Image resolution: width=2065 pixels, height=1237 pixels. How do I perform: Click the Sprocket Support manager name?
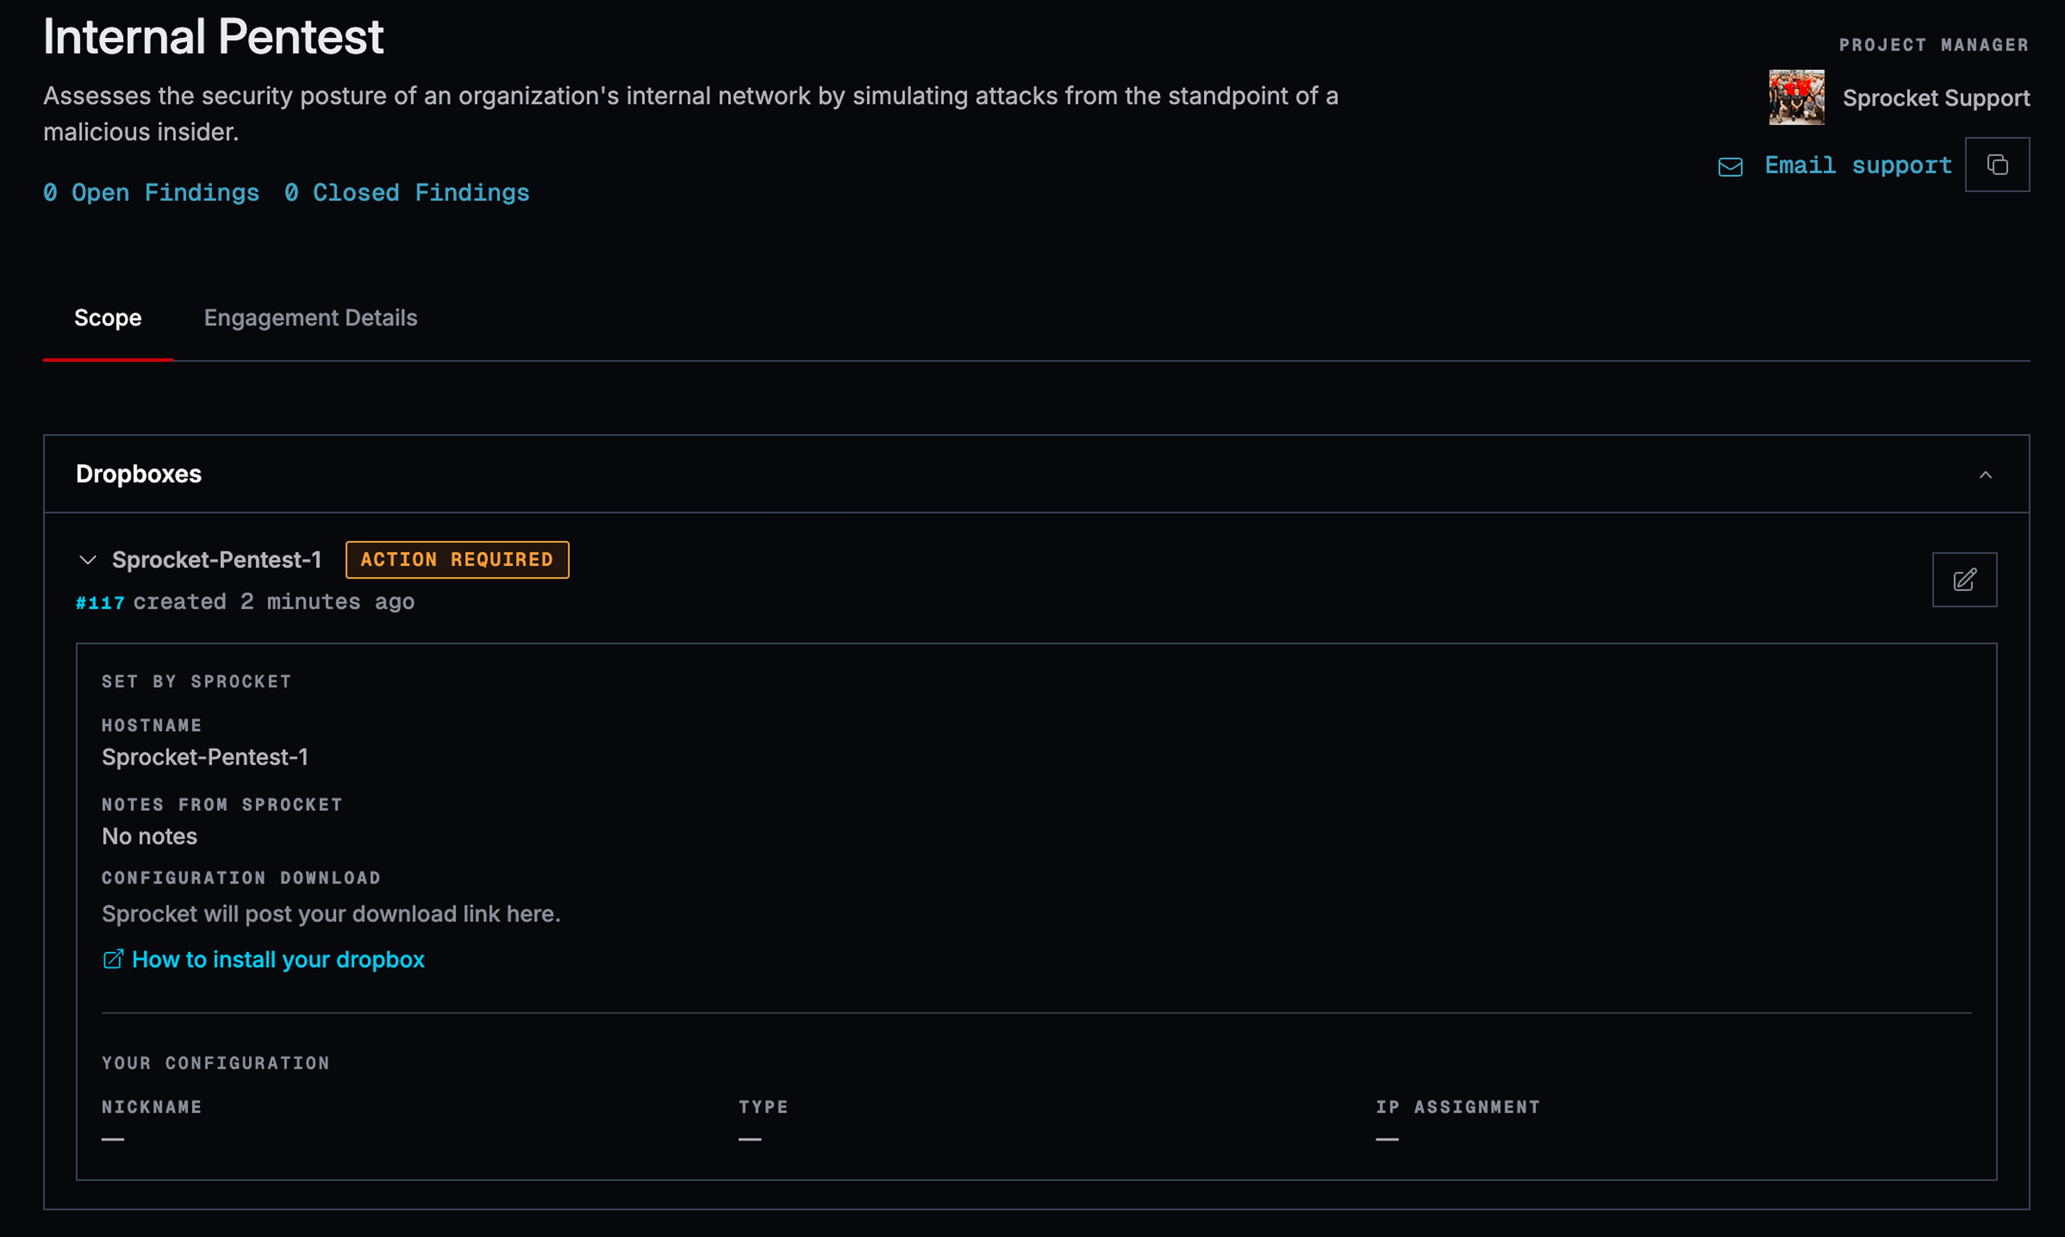pyautogui.click(x=1937, y=97)
